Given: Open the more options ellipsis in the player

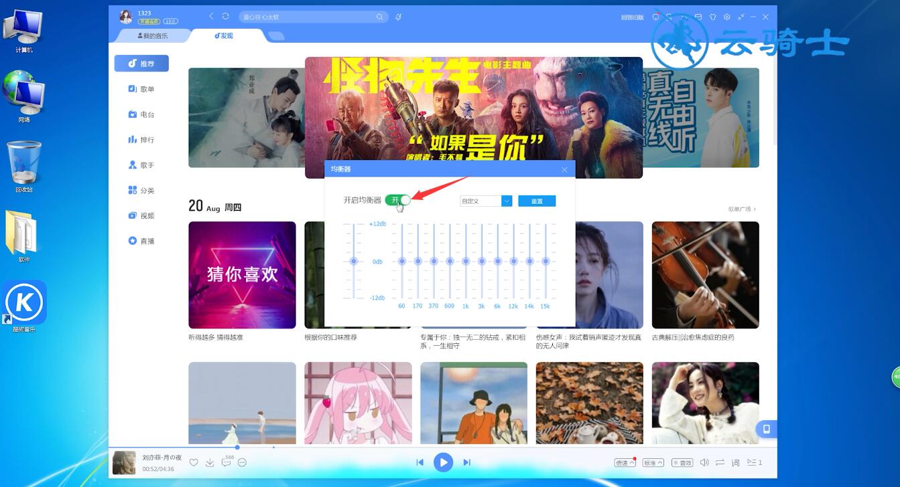Looking at the screenshot, I should tap(243, 462).
